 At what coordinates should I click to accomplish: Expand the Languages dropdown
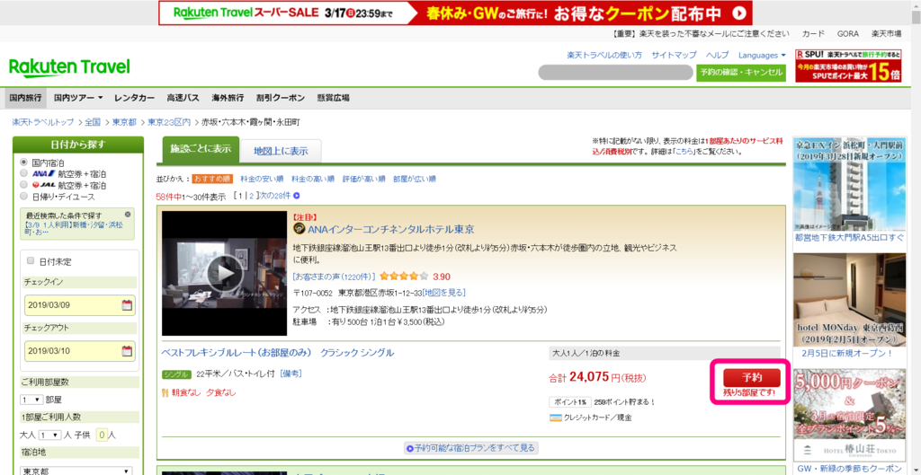coord(762,55)
